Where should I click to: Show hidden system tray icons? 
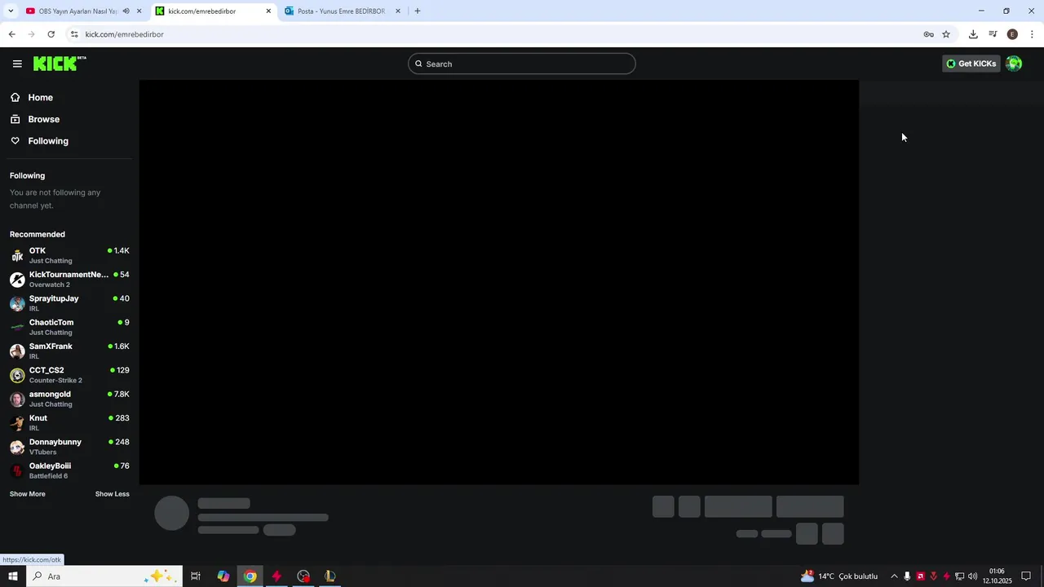[x=894, y=576]
